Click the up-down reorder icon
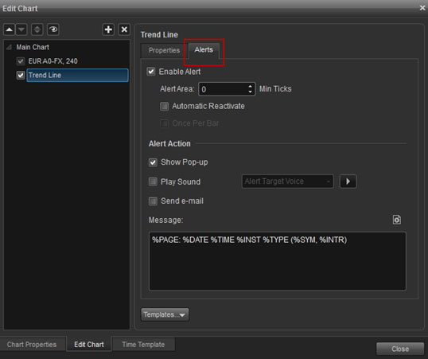The height and width of the screenshot is (359, 428). click(37, 29)
